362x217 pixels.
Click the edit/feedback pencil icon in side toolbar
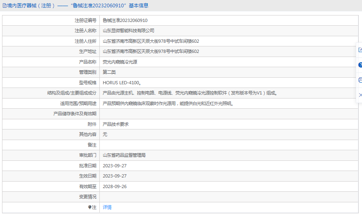click(x=360, y=50)
